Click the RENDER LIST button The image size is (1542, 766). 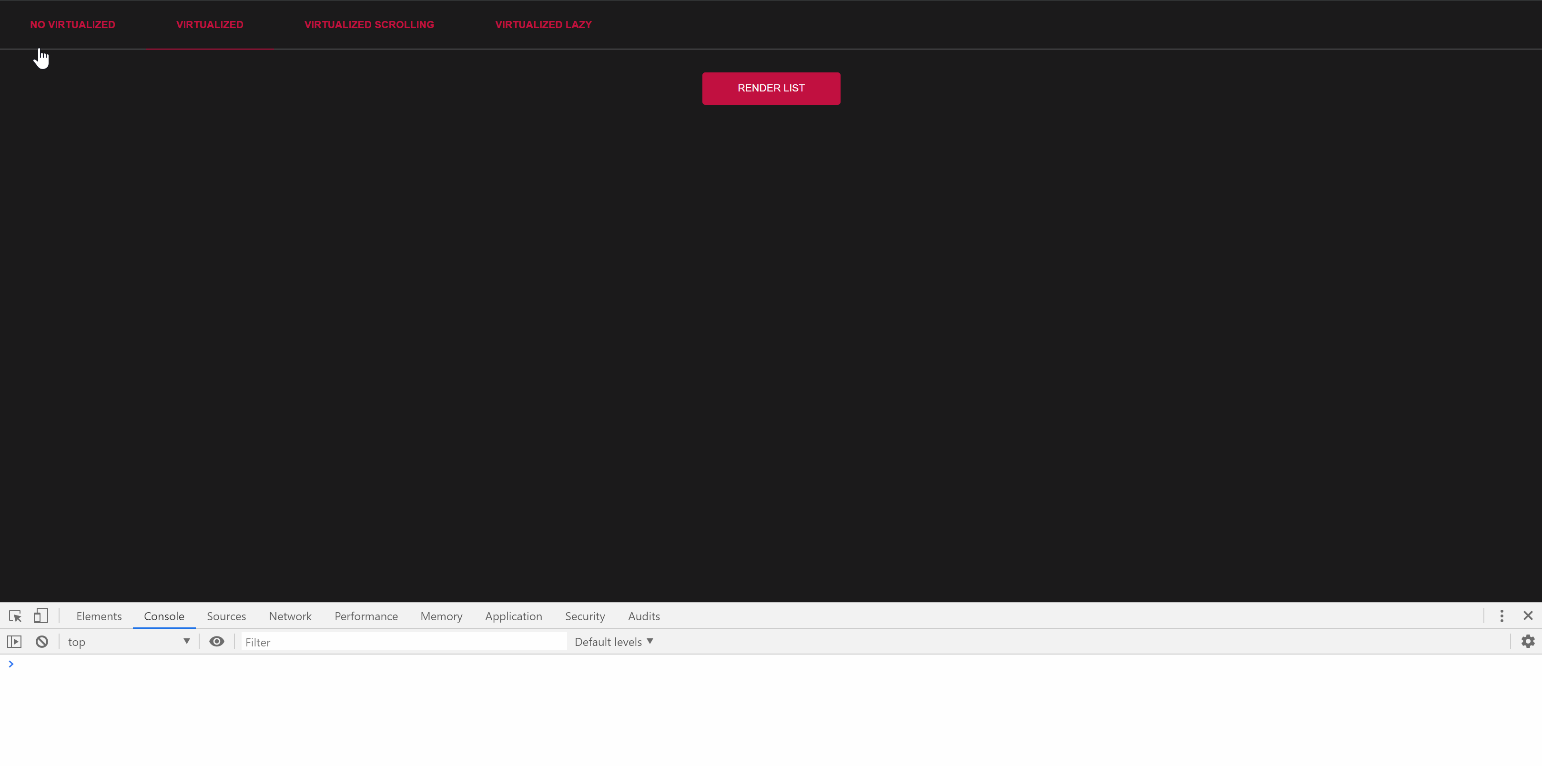coord(771,88)
